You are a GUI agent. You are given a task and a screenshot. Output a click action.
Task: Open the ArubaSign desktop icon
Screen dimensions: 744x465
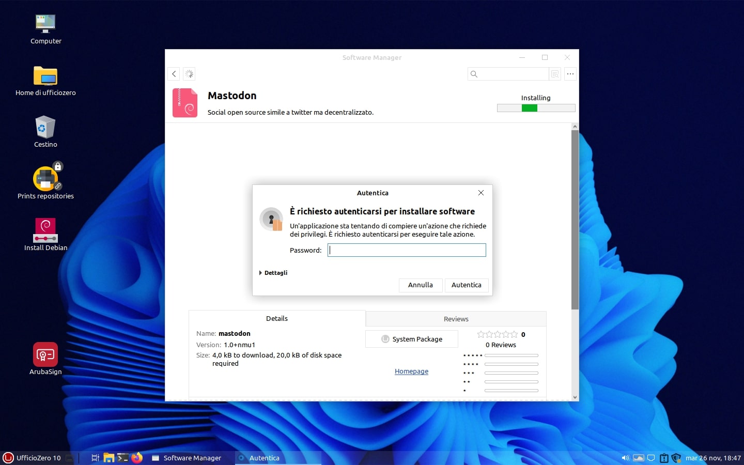click(x=45, y=359)
